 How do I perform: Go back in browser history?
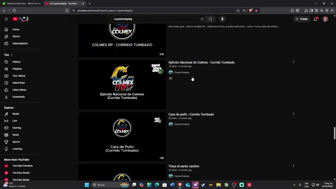(4, 10)
